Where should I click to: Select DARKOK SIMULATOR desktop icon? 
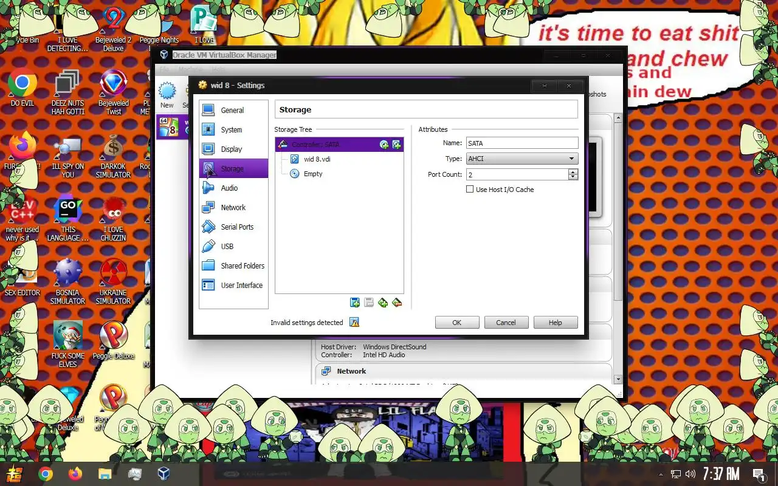113,157
